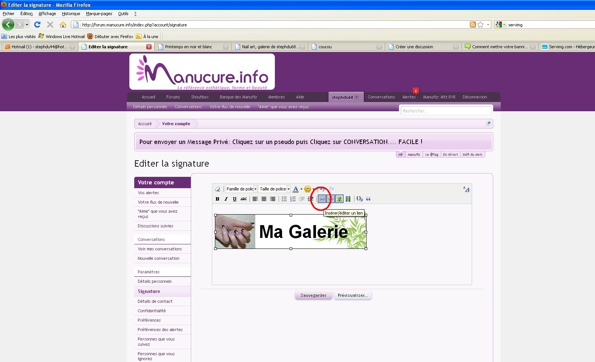Open the Famille de police dropdown
Viewport: 595px width, 362px height.
(241, 189)
